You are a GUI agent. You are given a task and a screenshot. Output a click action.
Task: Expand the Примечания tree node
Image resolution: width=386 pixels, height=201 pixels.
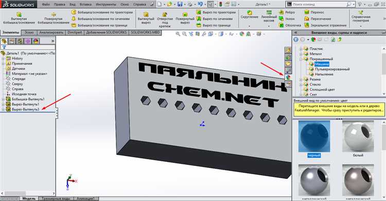pyautogui.click(x=3, y=63)
